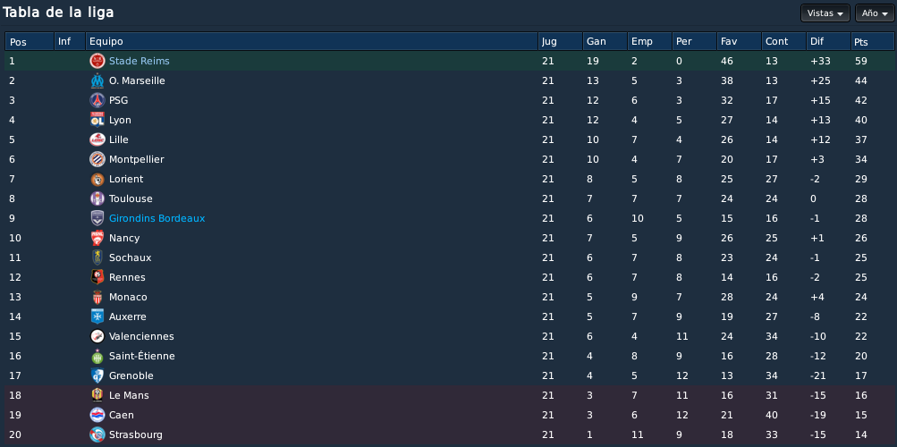Select the Le Mans table row

(449, 395)
